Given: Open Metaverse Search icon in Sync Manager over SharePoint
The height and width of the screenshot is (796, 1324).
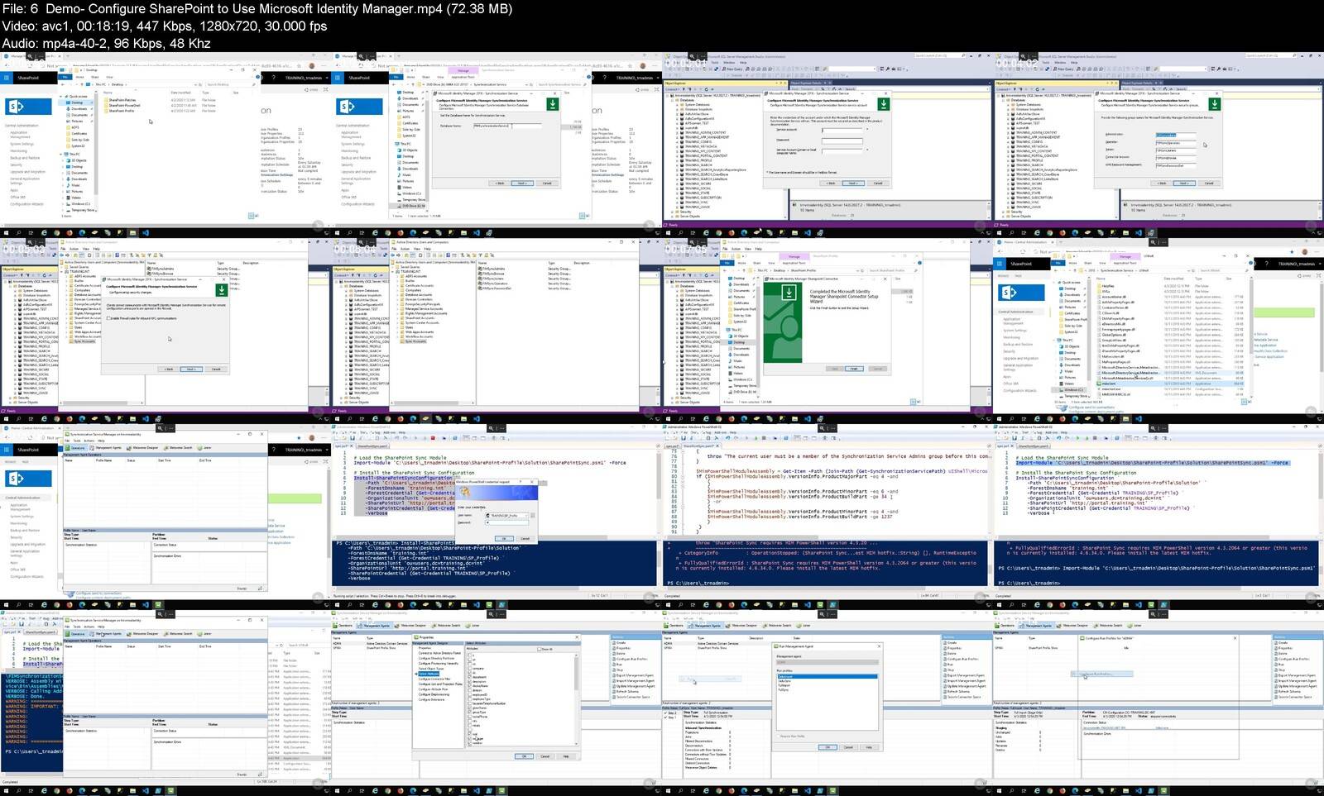Looking at the screenshot, I should [165, 448].
